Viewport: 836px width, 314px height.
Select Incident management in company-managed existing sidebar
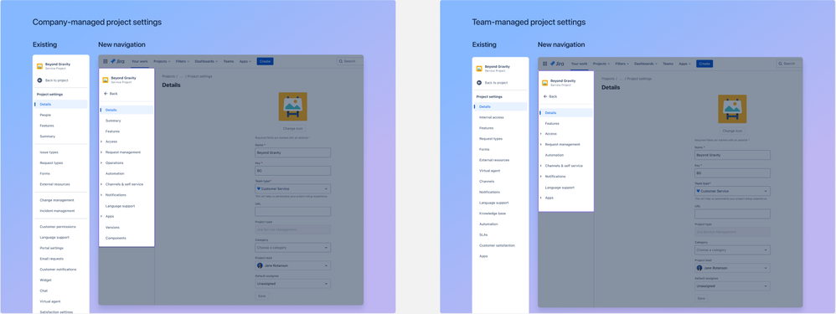(56, 210)
